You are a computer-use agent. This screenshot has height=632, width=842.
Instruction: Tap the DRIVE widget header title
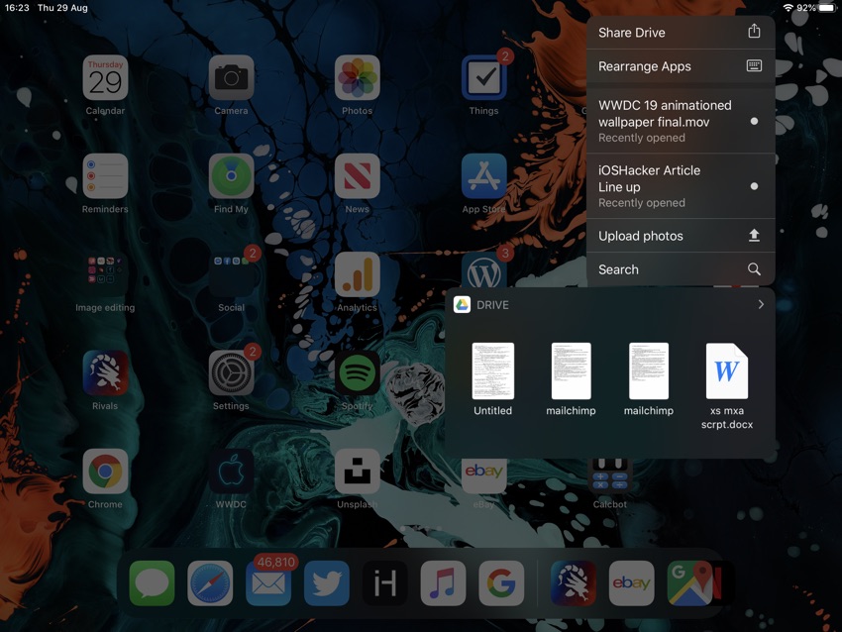[x=492, y=305]
